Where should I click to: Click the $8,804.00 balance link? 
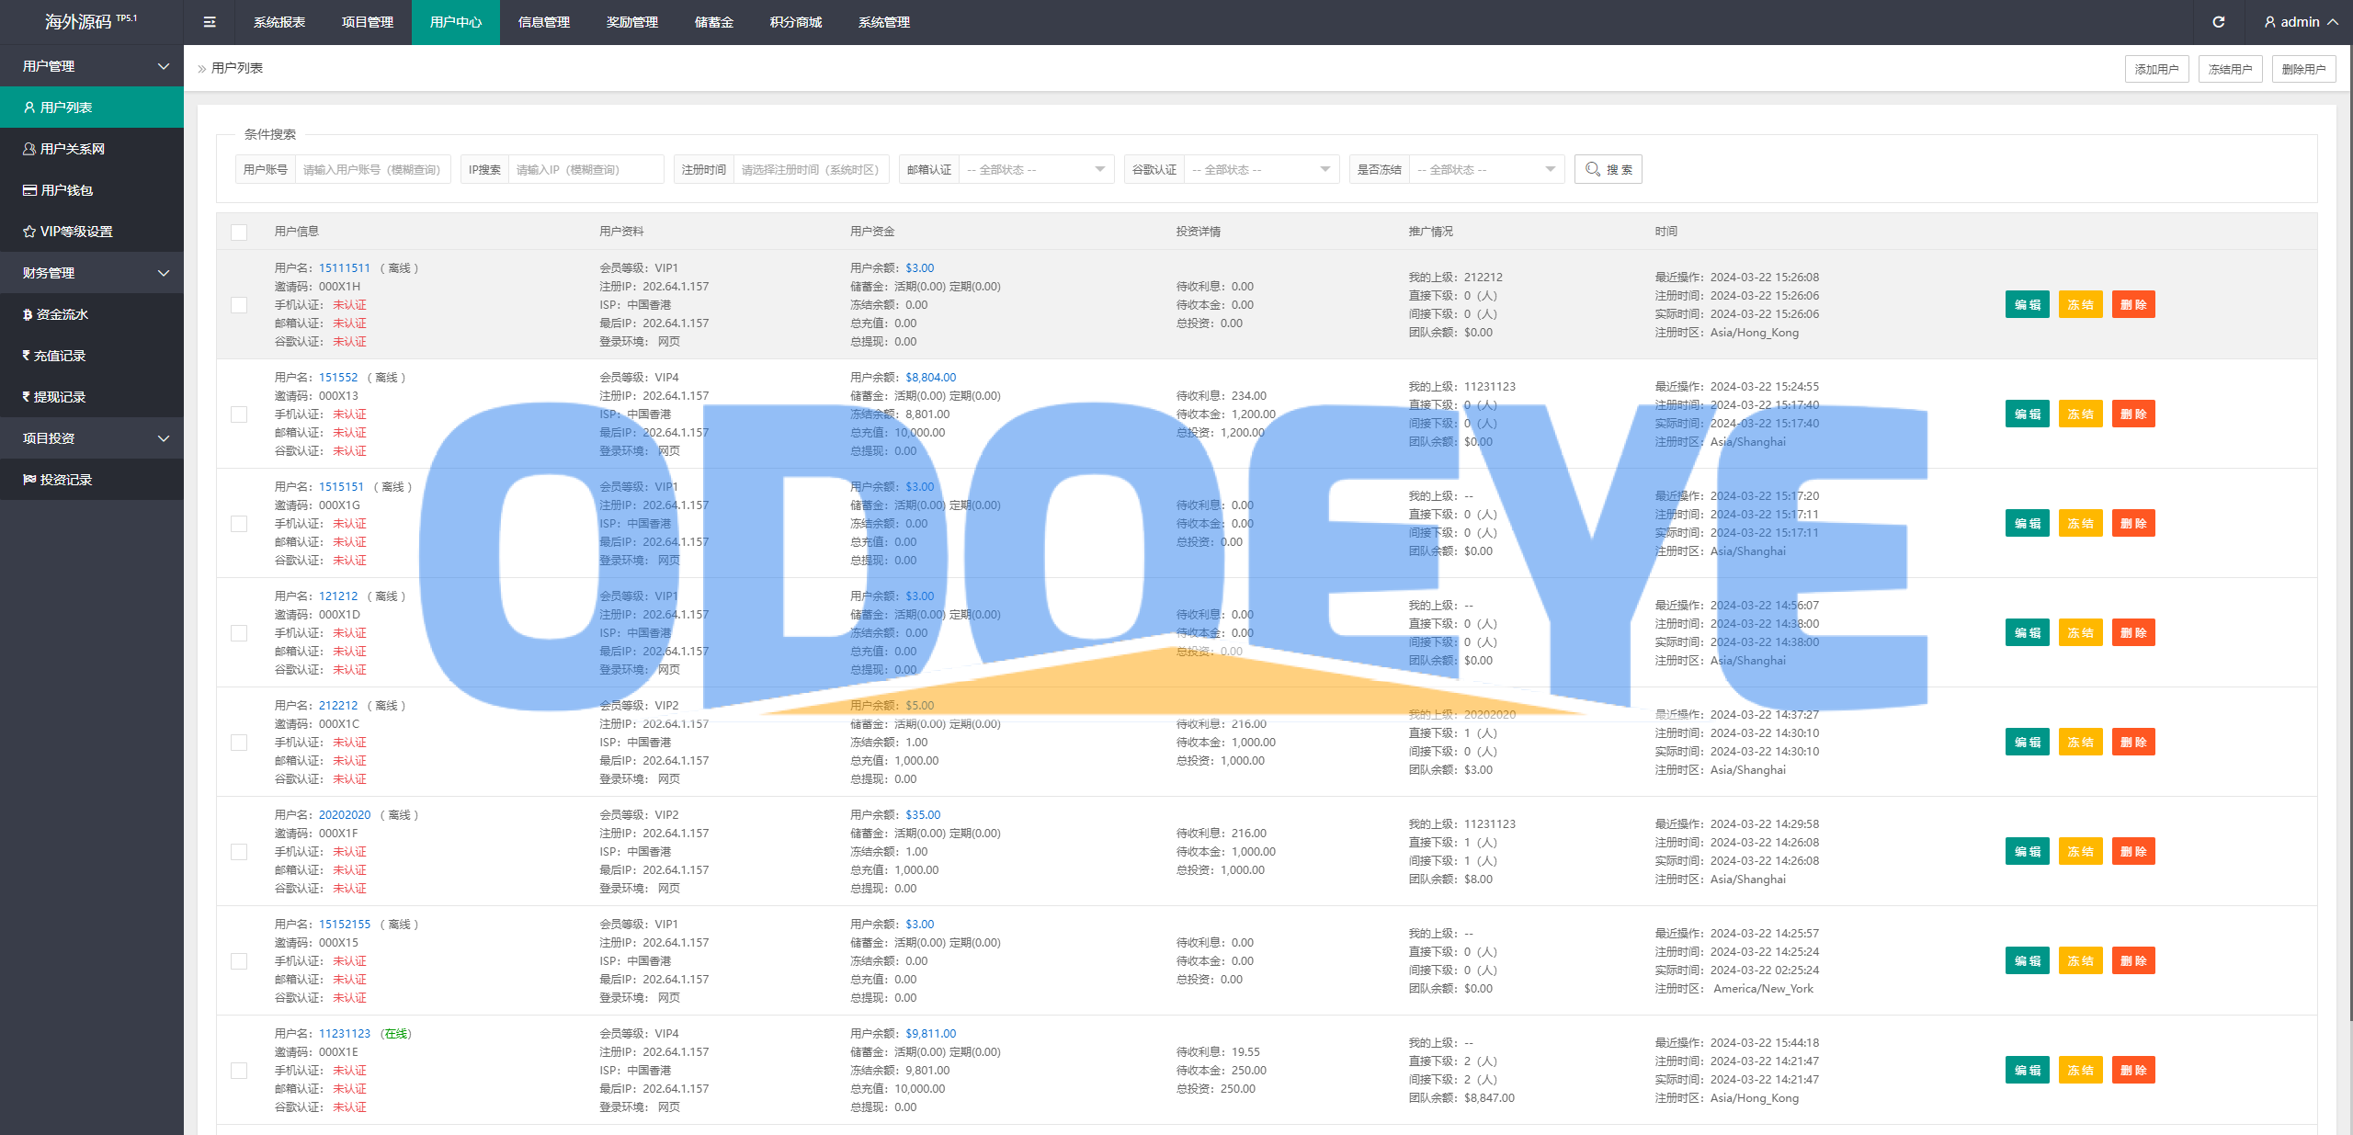click(x=931, y=378)
